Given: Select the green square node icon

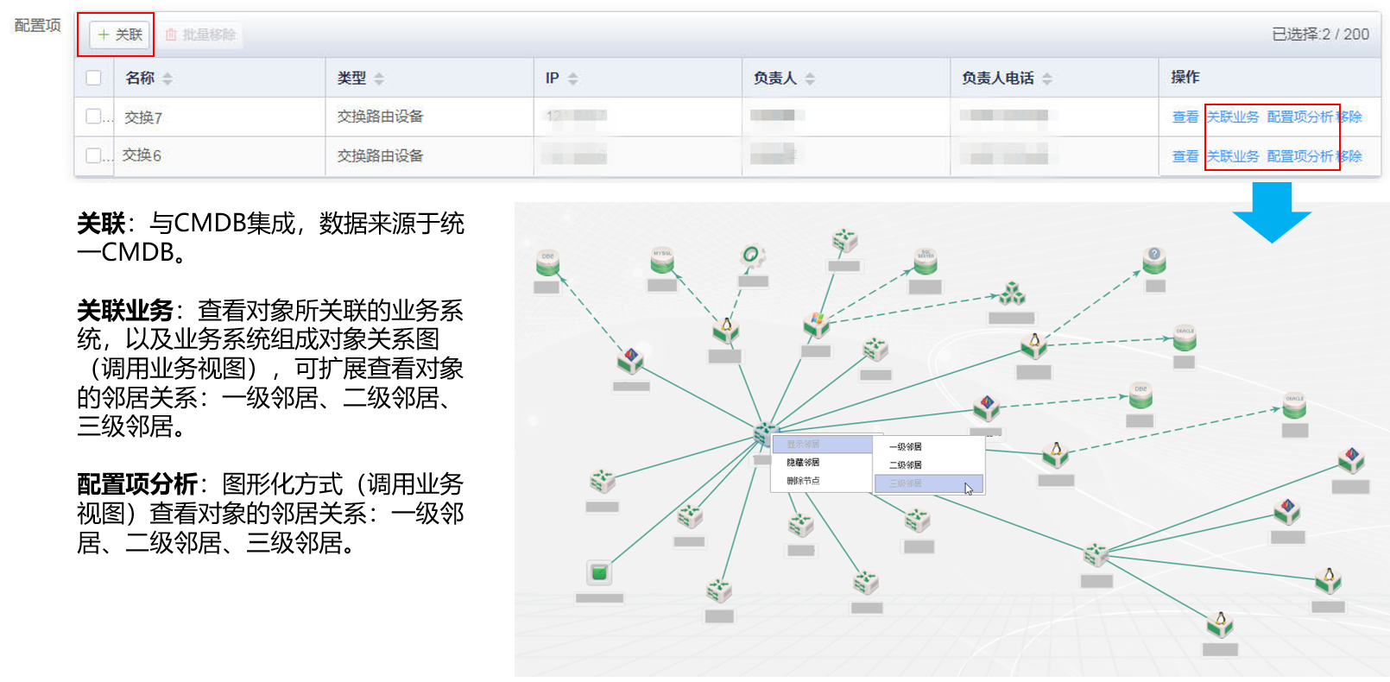Looking at the screenshot, I should tap(599, 572).
